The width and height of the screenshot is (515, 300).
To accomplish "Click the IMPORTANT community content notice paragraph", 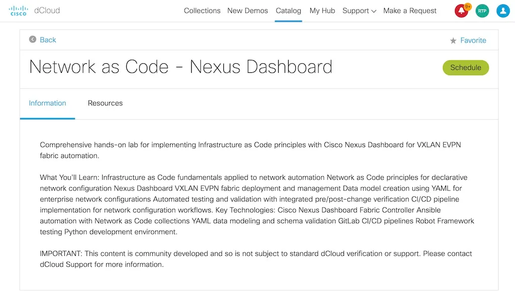I will pos(256,259).
